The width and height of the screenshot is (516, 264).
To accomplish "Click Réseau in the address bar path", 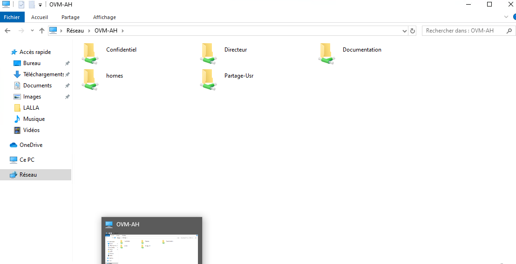I will click(x=75, y=31).
